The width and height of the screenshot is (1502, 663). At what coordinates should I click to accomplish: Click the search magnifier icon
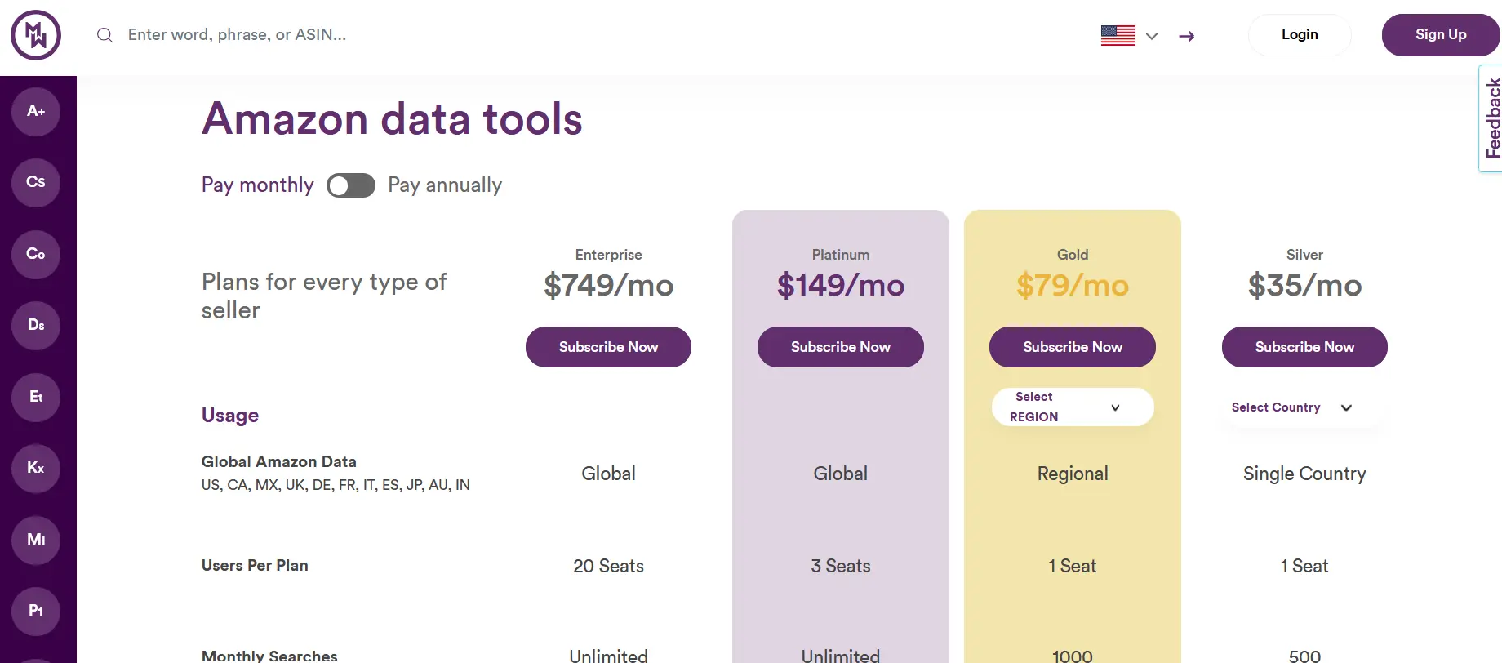pos(104,35)
